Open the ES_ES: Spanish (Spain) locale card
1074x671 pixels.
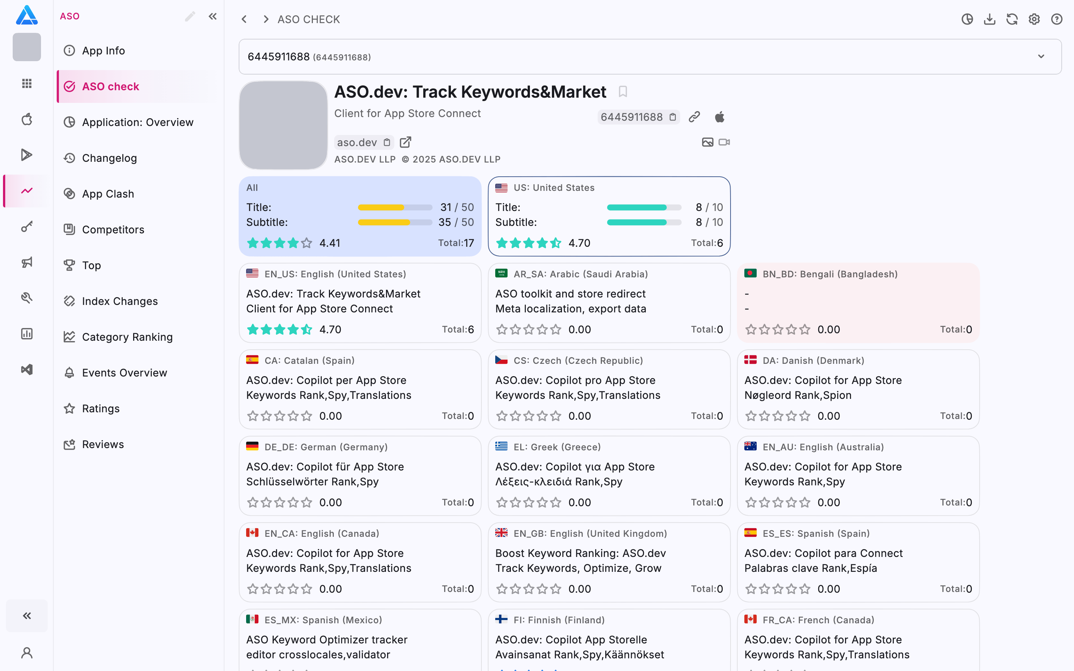pyautogui.click(x=858, y=562)
